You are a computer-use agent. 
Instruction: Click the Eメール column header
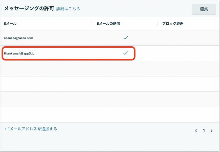[10, 24]
